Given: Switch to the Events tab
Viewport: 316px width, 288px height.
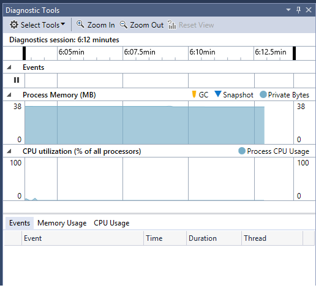Looking at the screenshot, I should (20, 223).
